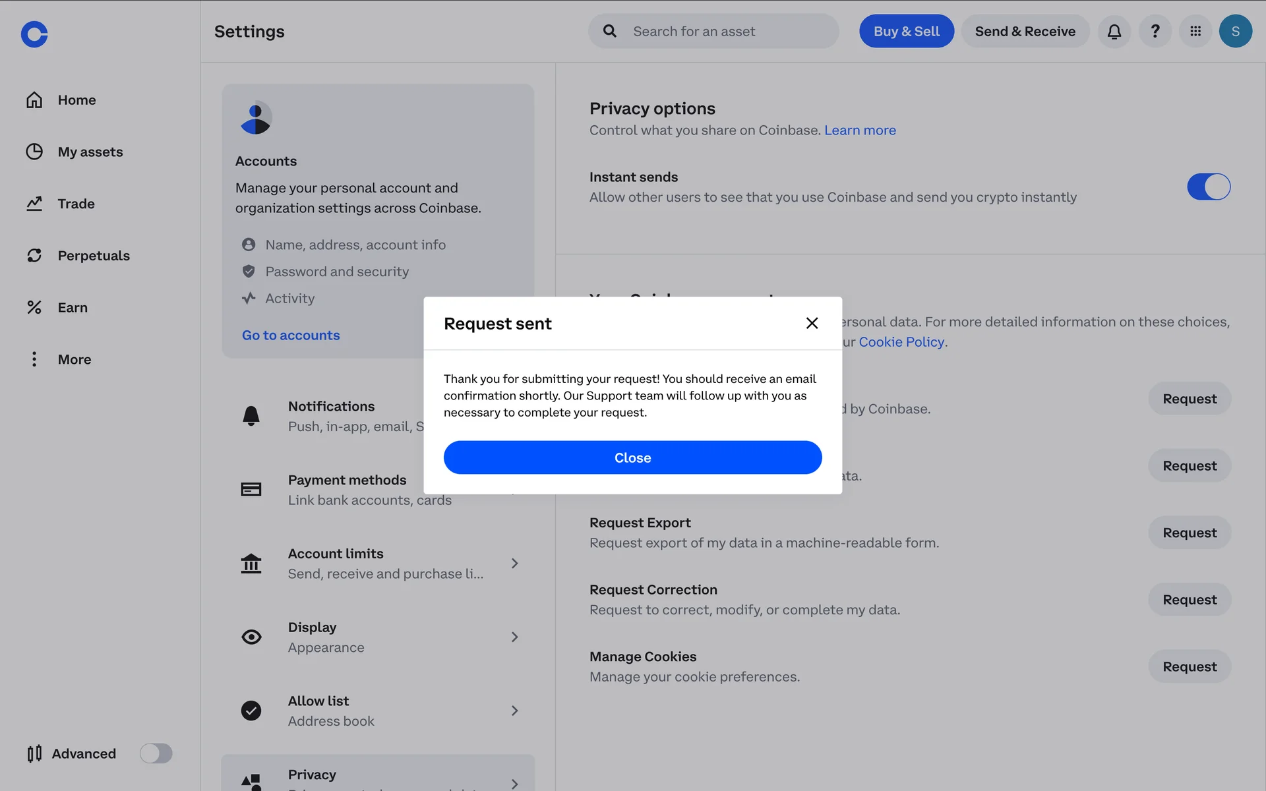This screenshot has height=791, width=1266.
Task: Open the user profile avatar
Action: (1235, 32)
